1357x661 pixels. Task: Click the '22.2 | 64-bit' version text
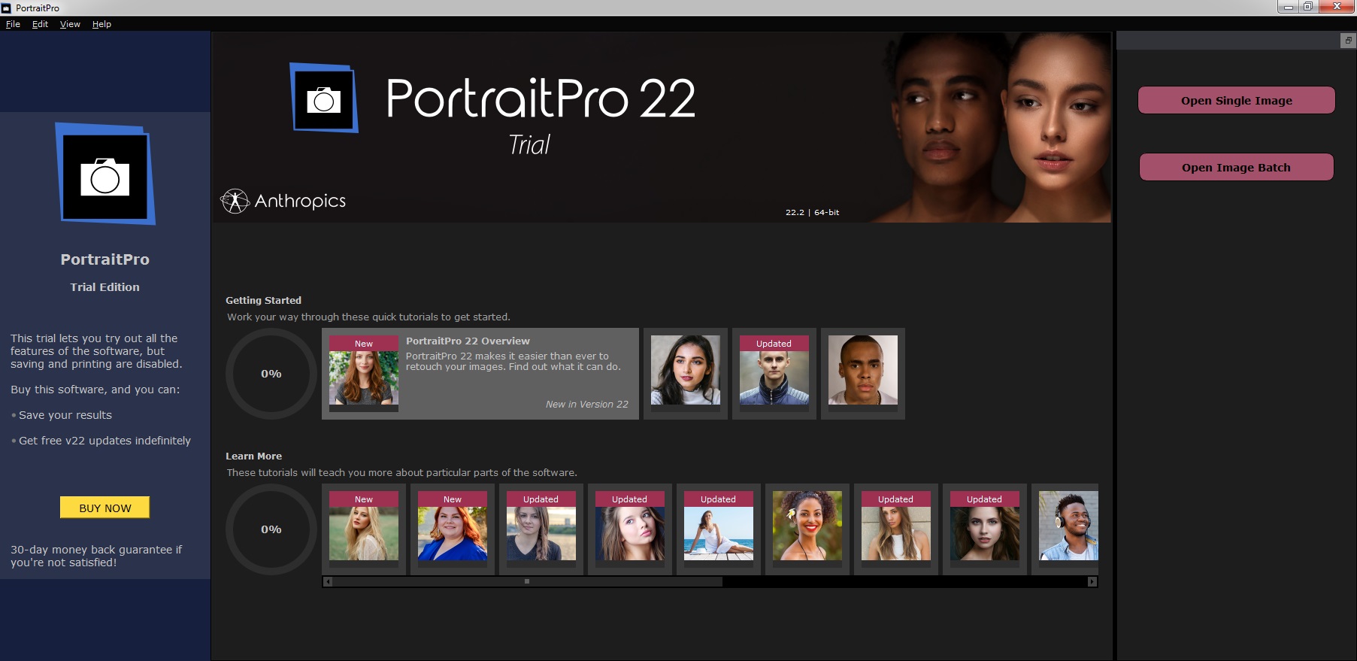[812, 212]
